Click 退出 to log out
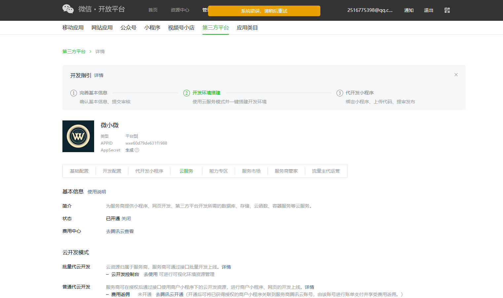 click(x=429, y=10)
